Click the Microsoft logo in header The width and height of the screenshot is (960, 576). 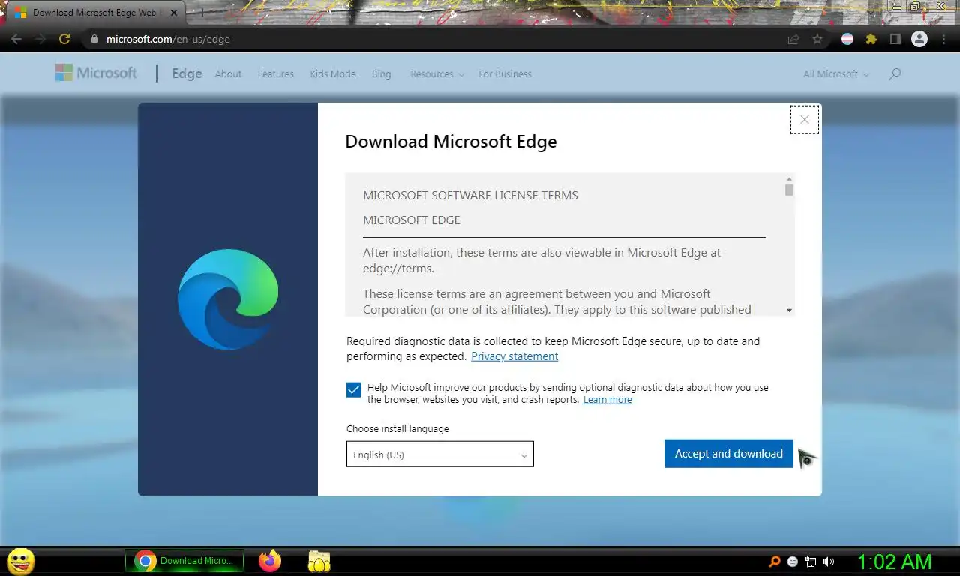96,73
